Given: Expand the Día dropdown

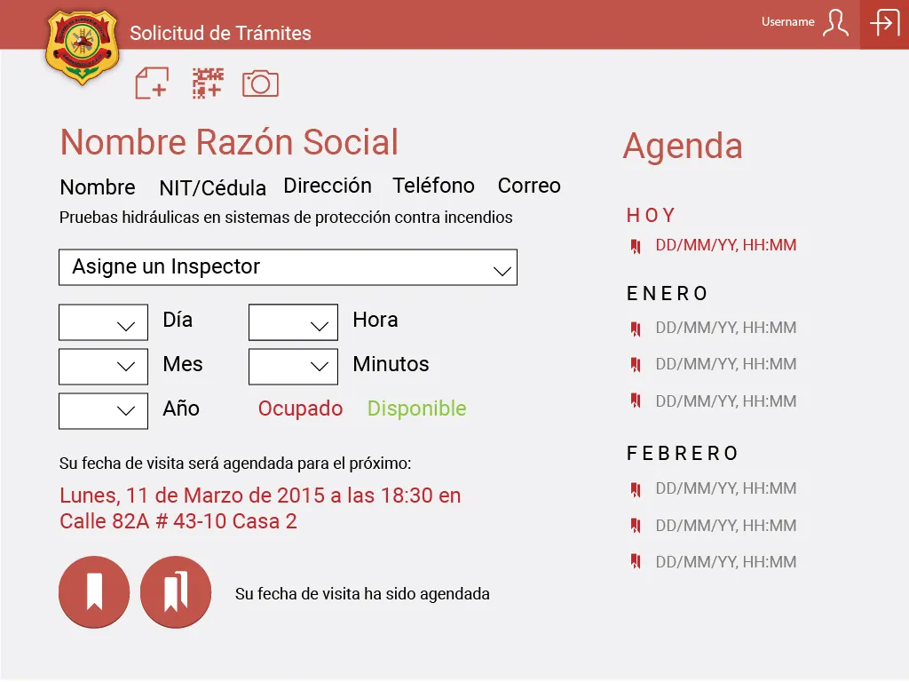Looking at the screenshot, I should tap(103, 322).
